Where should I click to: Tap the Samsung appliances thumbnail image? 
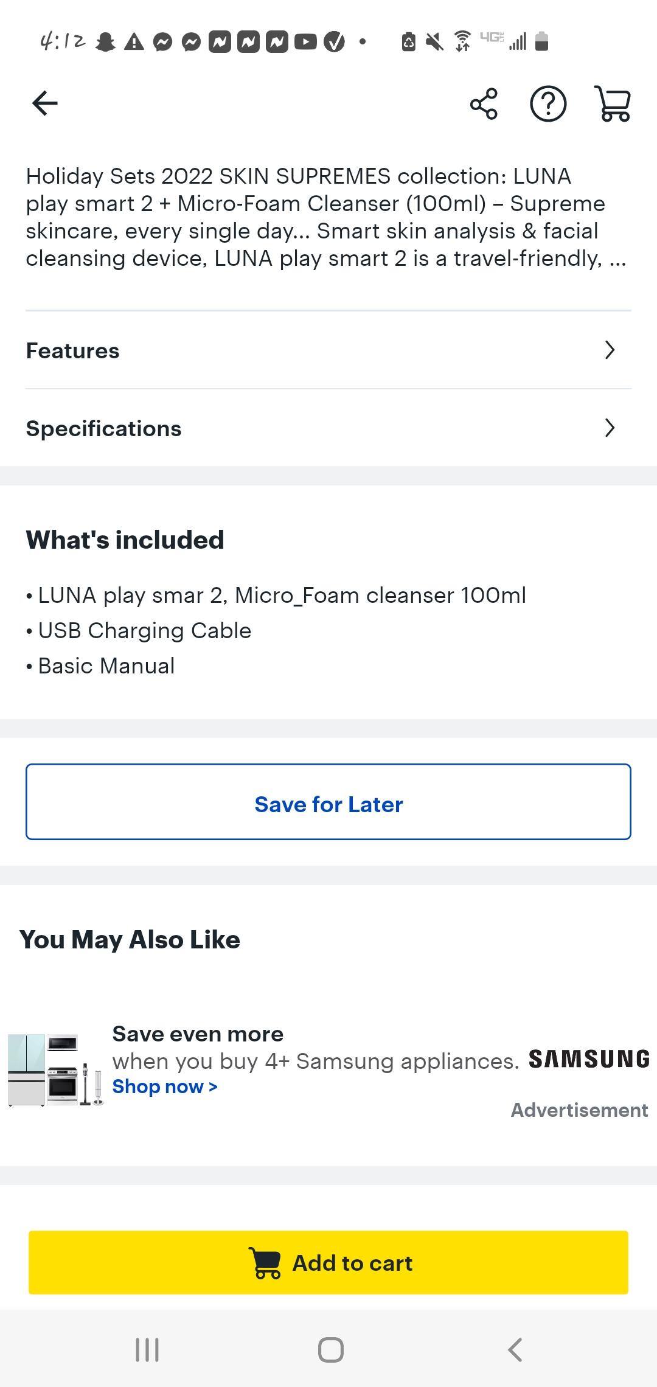pyautogui.click(x=55, y=1069)
